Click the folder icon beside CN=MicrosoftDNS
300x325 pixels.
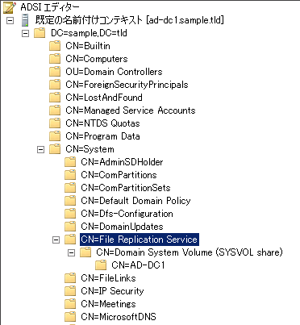[70, 317]
